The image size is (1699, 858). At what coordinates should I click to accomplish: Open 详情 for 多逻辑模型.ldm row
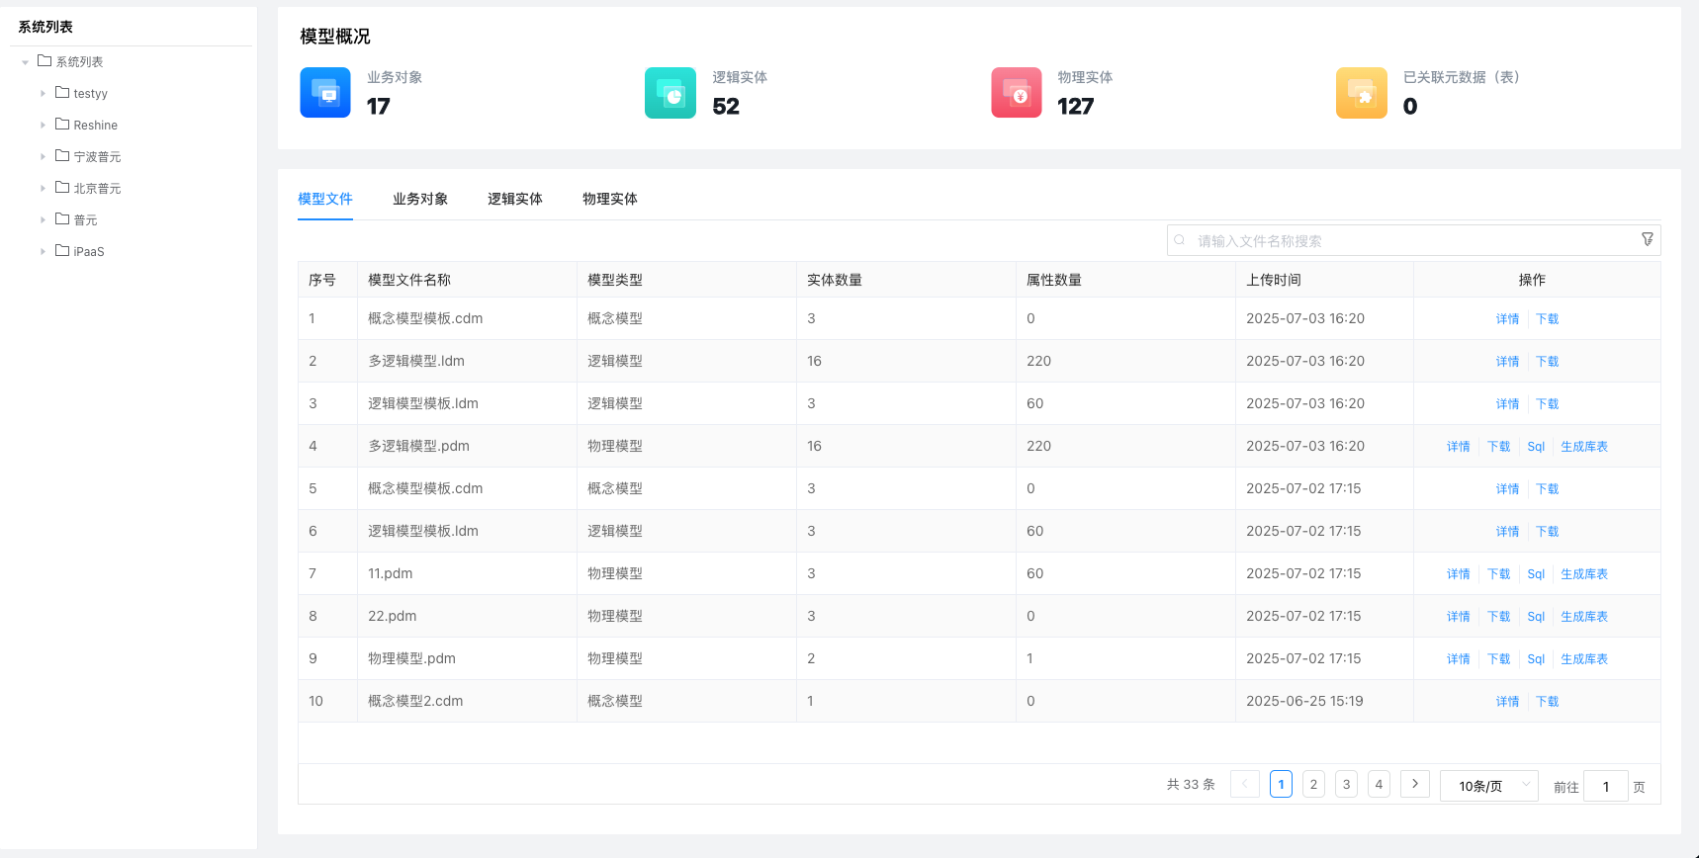pos(1507,362)
